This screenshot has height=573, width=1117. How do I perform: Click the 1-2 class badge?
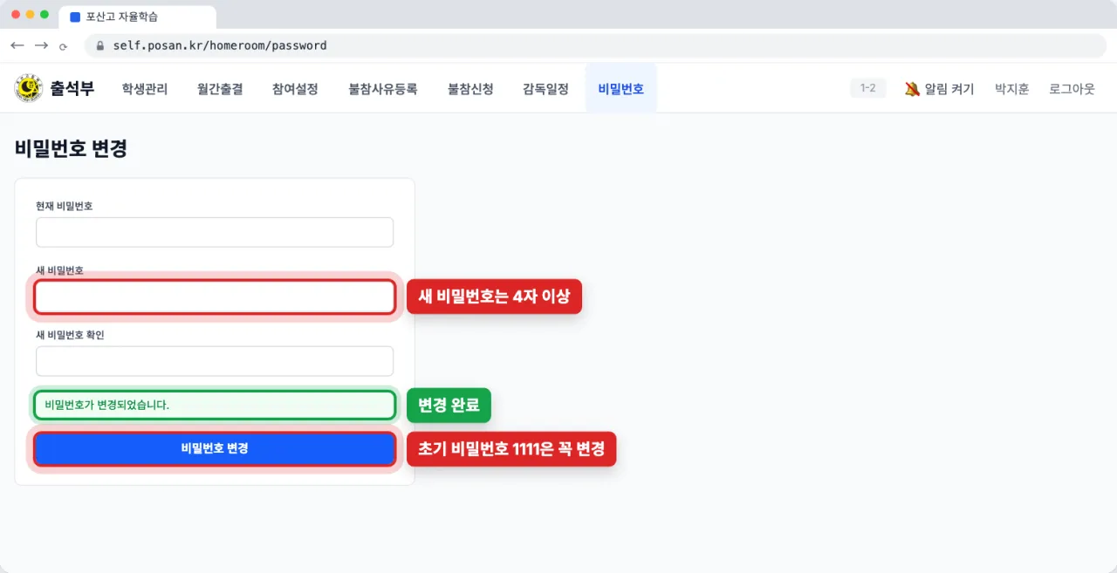867,88
